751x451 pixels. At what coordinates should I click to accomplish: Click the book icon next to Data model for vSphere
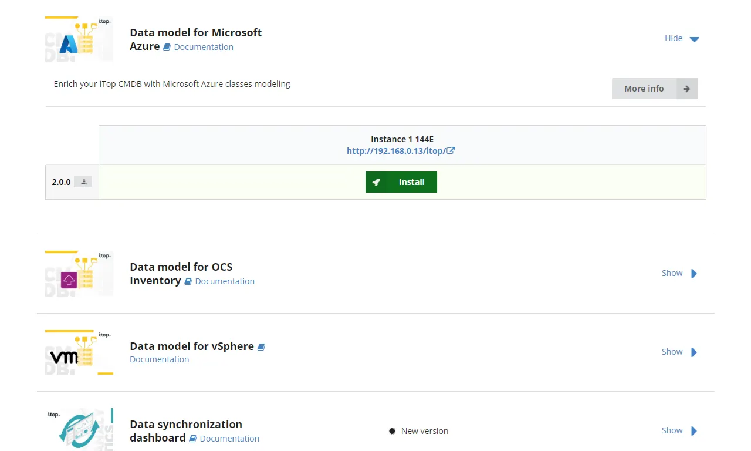pos(261,347)
